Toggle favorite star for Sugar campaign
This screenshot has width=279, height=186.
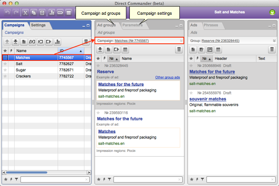[5, 70]
